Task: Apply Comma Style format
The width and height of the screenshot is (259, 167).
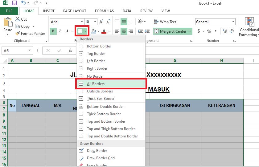Action: [216, 31]
